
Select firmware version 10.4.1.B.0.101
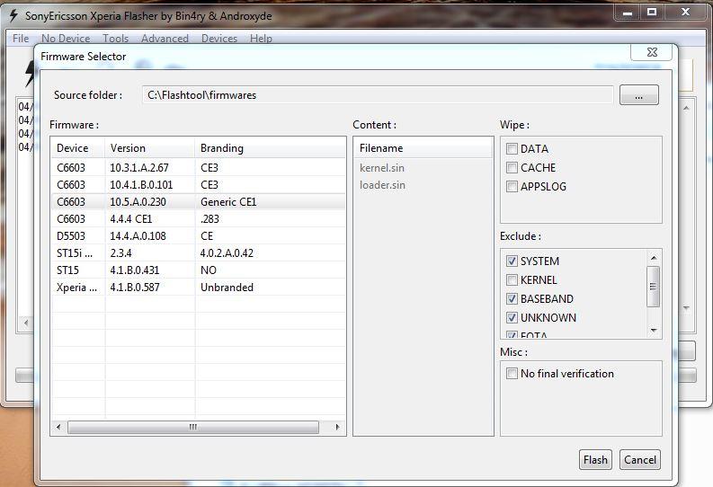point(199,185)
